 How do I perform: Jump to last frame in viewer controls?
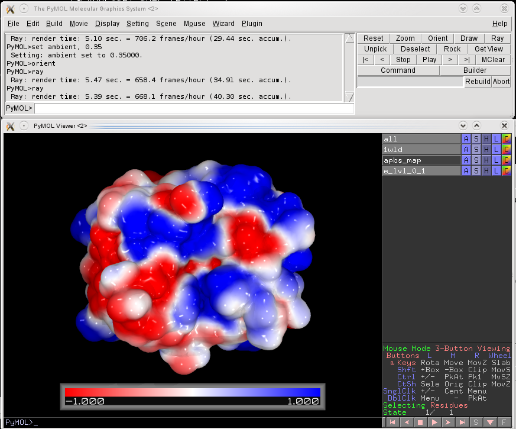coord(462,422)
